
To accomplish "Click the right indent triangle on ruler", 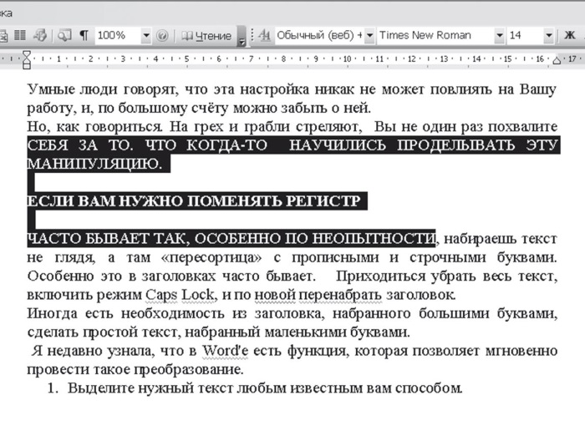I will (x=557, y=60).
